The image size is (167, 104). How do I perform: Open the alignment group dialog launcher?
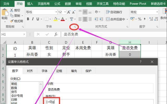[x=127, y=27]
